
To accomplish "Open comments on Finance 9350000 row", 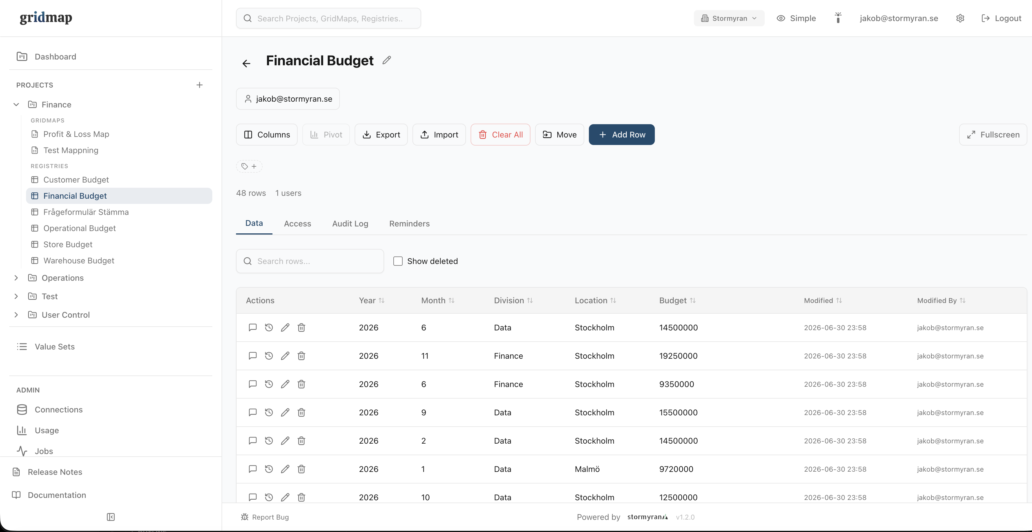I will coord(253,384).
